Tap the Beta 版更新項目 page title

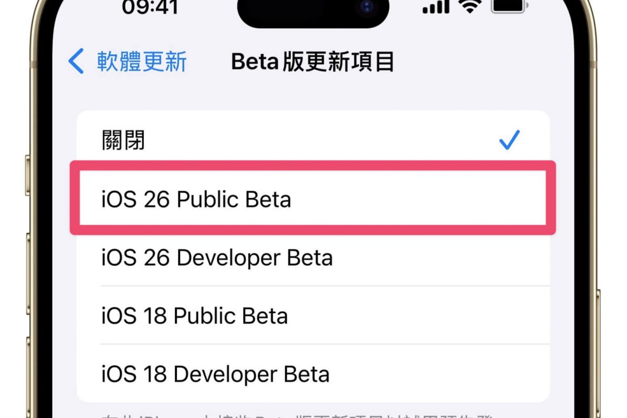tap(313, 62)
